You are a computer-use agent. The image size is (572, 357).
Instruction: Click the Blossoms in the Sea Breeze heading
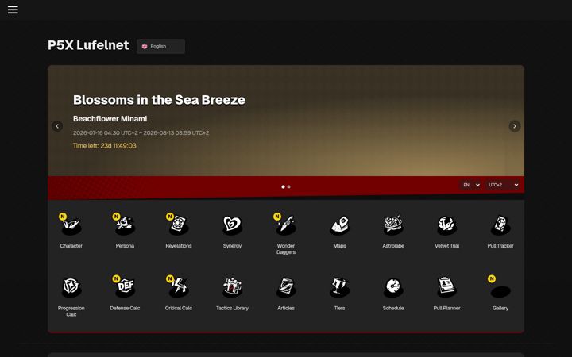[159, 100]
